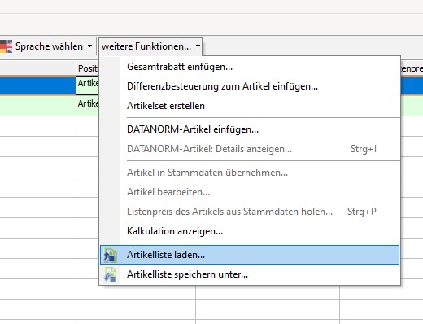Click the Positi column header

click(88, 68)
